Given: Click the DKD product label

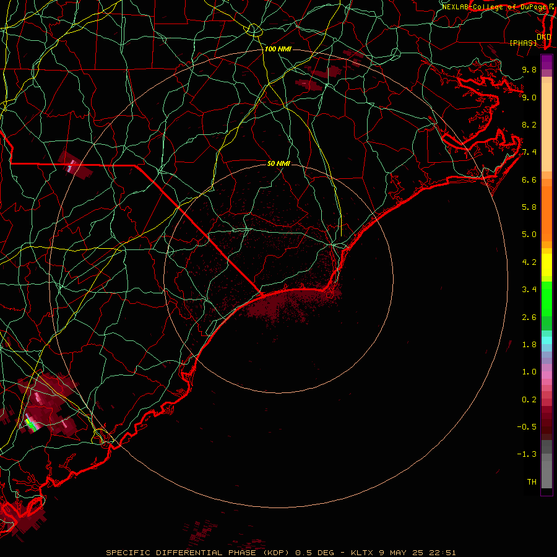Looking at the screenshot, I should coord(544,37).
